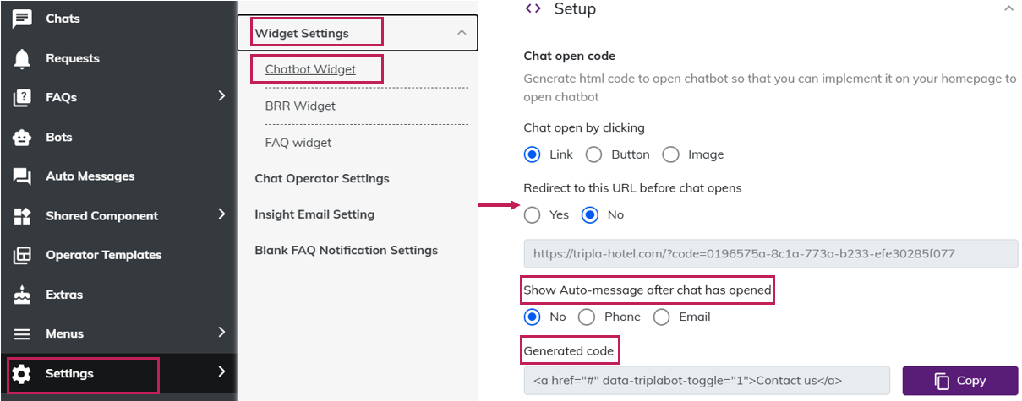
Task: Select Image for chat open method
Action: tap(671, 154)
